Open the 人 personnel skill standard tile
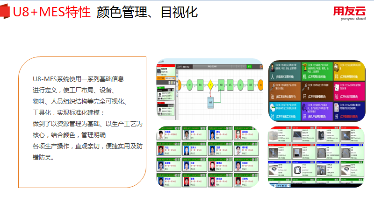374x210 pixels. (x=285, y=71)
